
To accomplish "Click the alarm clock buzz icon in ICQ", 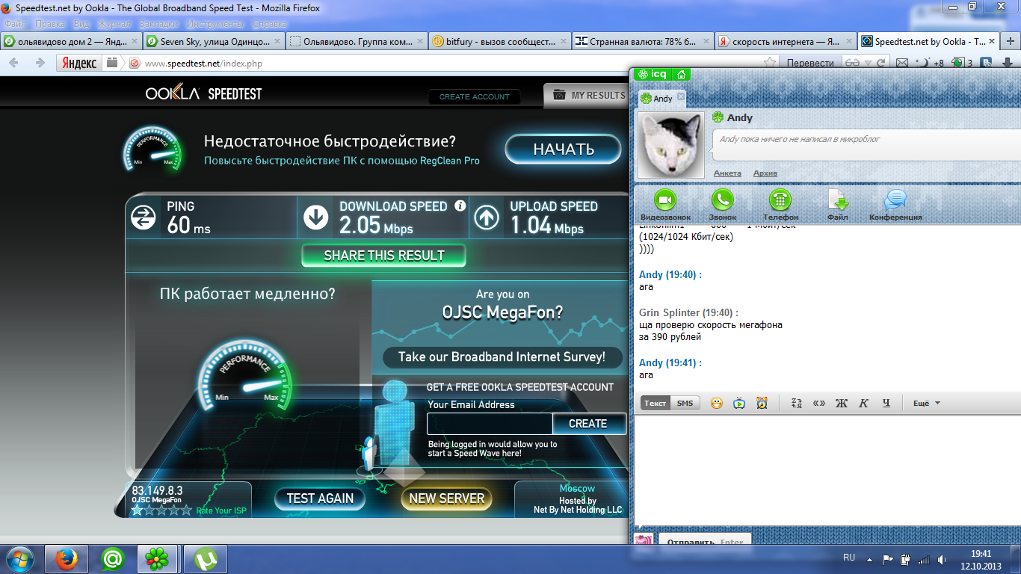I will (x=762, y=404).
